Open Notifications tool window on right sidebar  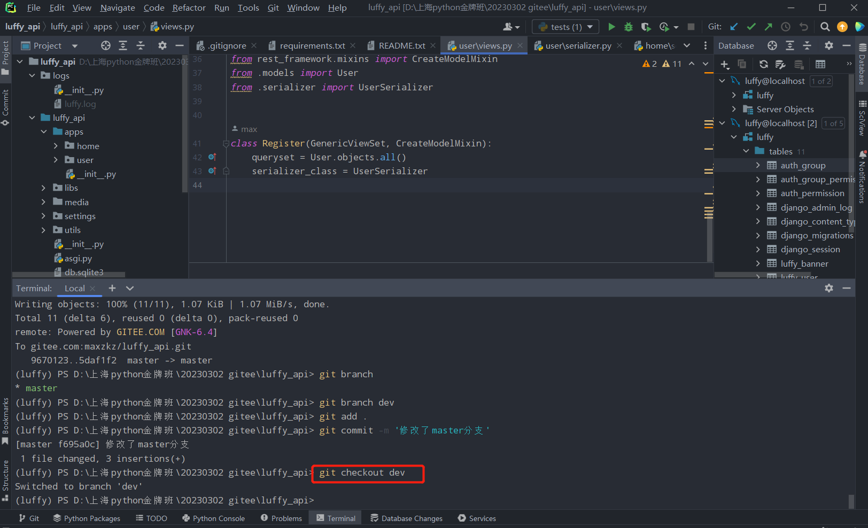pyautogui.click(x=862, y=177)
